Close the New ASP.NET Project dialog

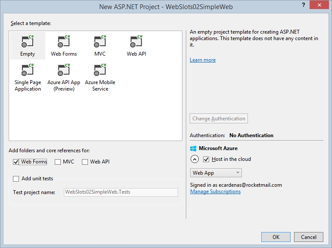pyautogui.click(x=319, y=5)
